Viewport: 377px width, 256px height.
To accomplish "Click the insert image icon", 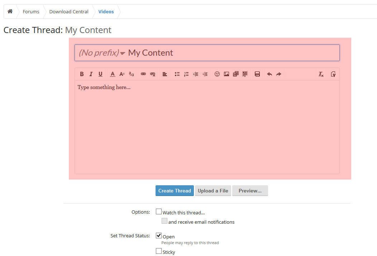I will (x=226, y=74).
